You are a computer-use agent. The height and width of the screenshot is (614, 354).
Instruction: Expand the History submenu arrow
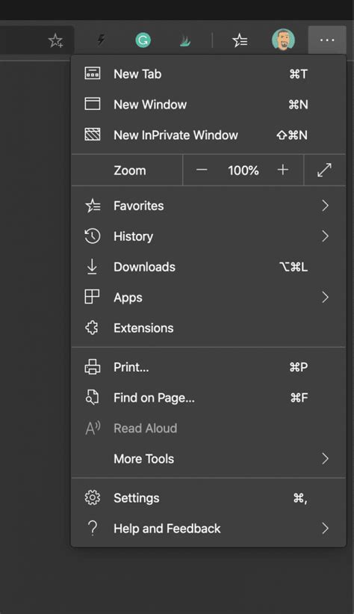(325, 236)
